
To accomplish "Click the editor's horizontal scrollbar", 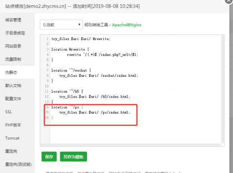I will (131, 145).
